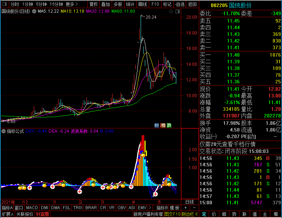
Task: Select DMI indicator
Action: (x=44, y=208)
